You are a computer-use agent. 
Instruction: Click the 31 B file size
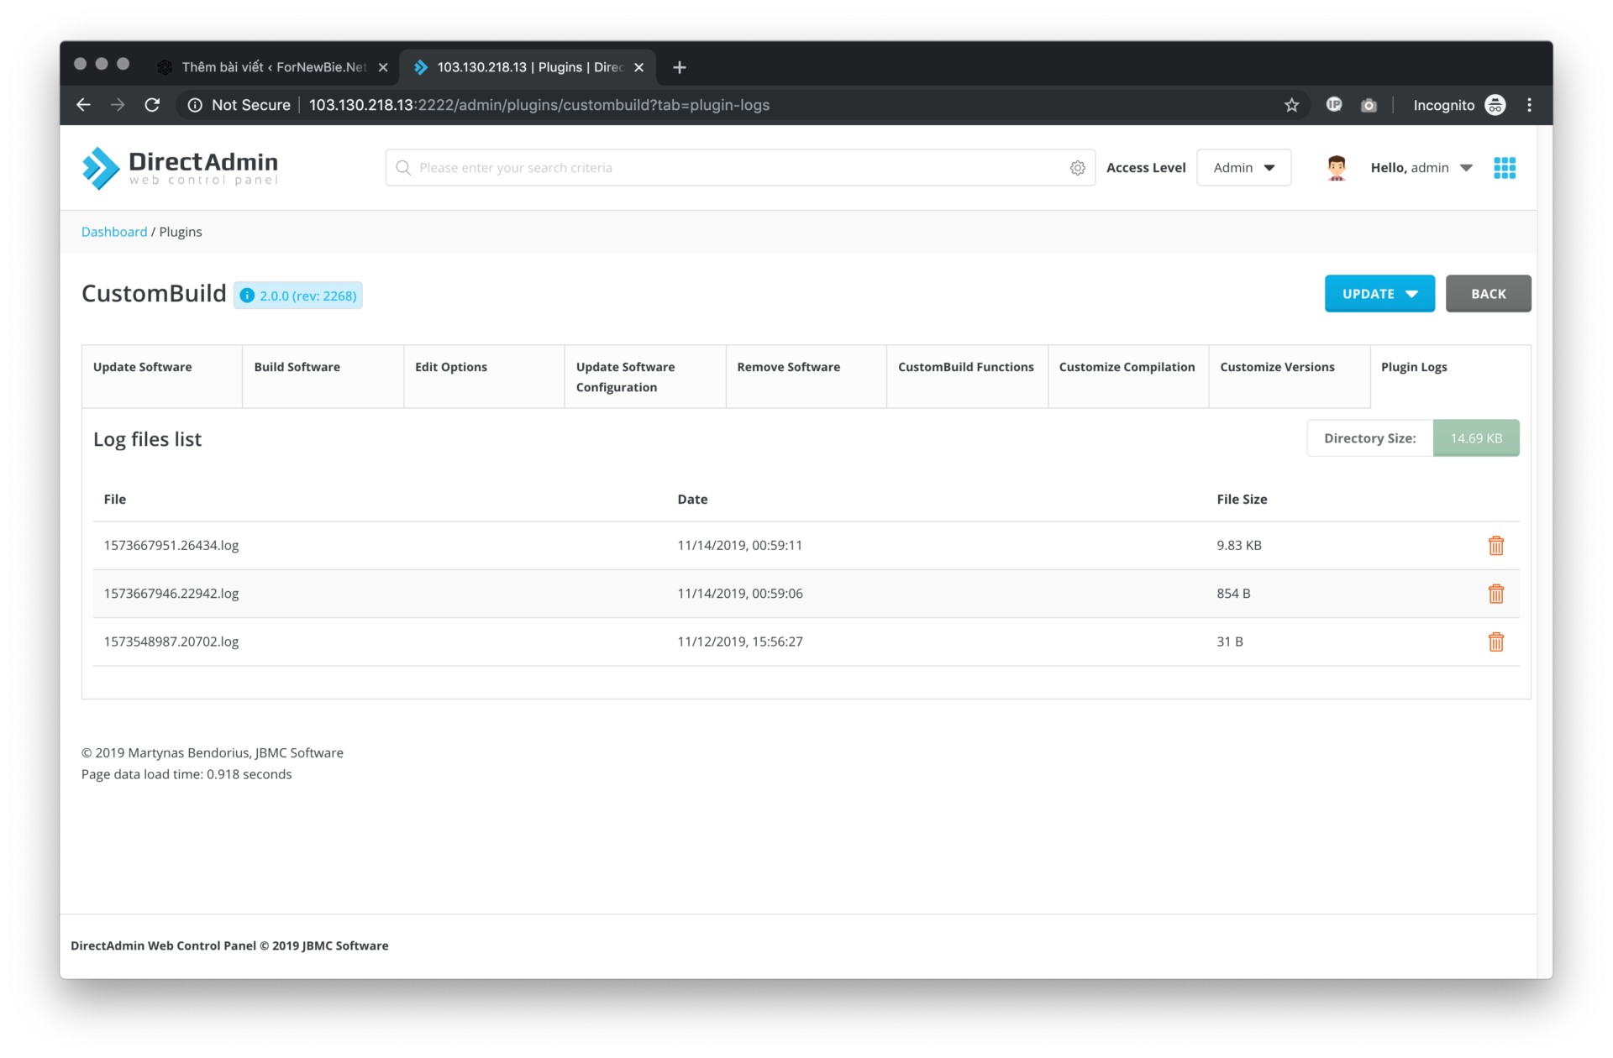pos(1230,642)
